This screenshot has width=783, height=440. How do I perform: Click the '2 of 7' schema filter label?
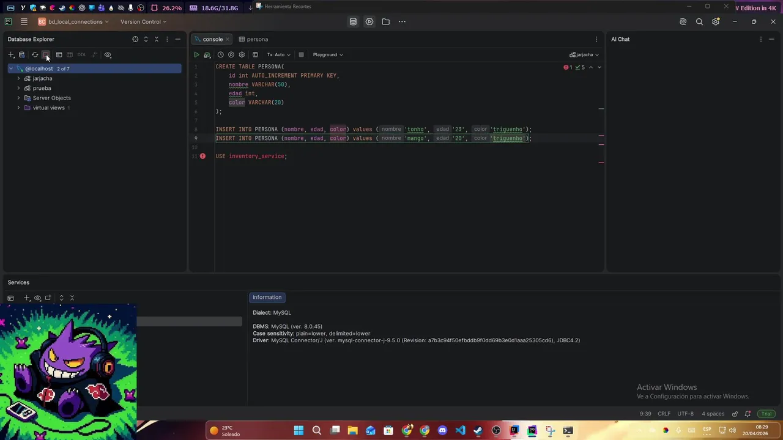pos(63,69)
